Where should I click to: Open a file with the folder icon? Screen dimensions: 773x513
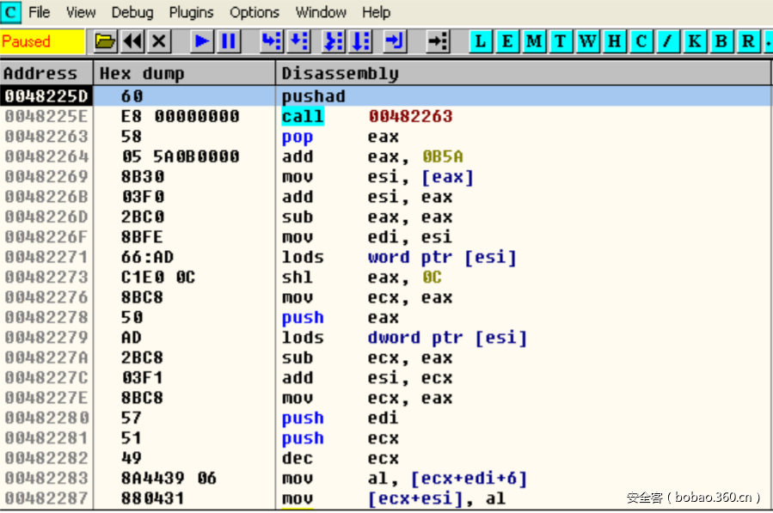(106, 40)
